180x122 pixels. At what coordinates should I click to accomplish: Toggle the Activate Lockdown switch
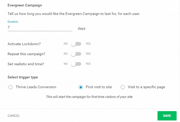click(x=76, y=44)
